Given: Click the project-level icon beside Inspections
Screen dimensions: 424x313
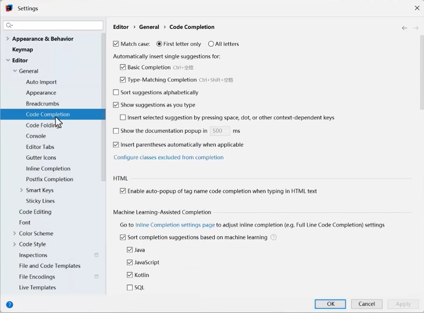Looking at the screenshot, I should (x=96, y=255).
